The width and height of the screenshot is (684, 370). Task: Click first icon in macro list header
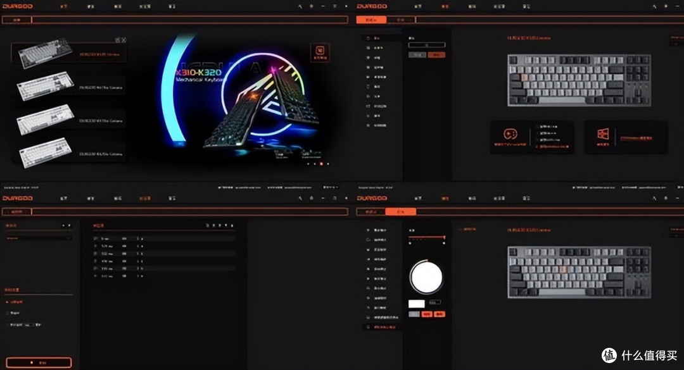tap(64, 225)
